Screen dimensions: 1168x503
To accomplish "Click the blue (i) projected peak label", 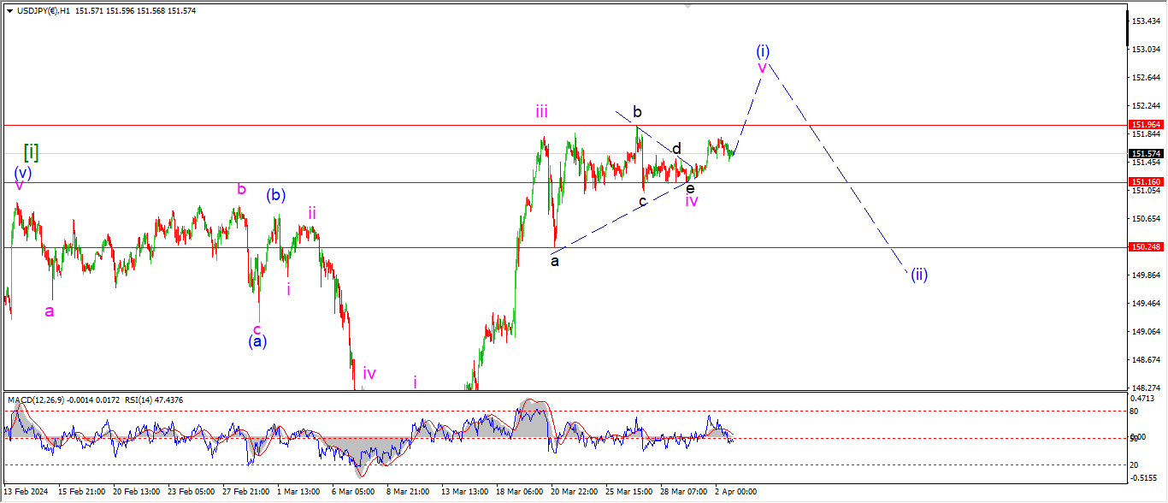I will [763, 50].
